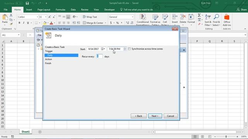Click the zoom out minus button
The width and height of the screenshot is (248, 139).
point(215,136)
